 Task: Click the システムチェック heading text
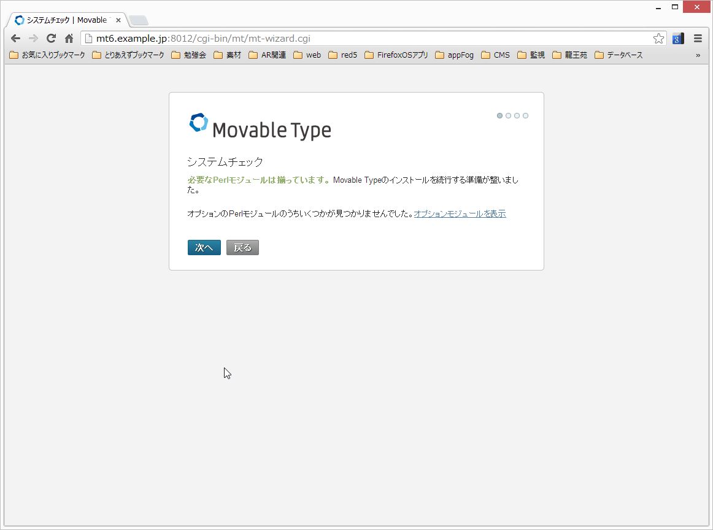(x=225, y=162)
